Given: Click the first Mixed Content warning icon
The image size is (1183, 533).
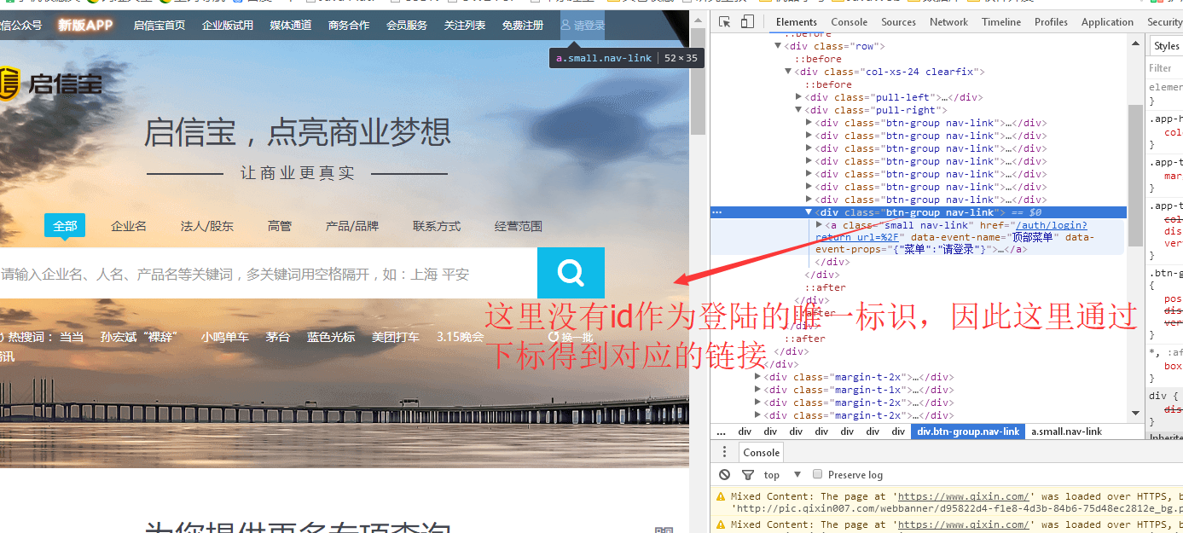Looking at the screenshot, I should click(x=721, y=496).
